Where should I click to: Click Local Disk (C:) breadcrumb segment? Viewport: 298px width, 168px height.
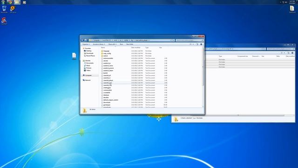(107, 41)
